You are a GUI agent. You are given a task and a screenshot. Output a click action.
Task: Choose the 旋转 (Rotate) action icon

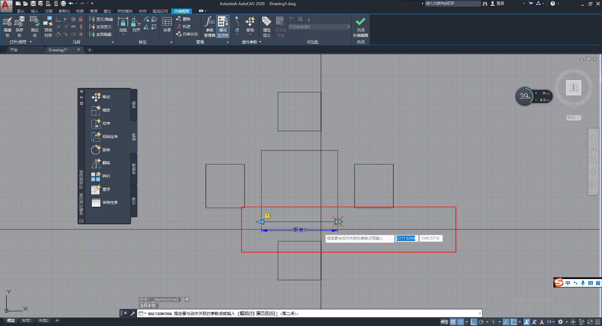click(97, 150)
